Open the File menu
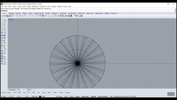This screenshot has height=100, width=177. (2, 6)
